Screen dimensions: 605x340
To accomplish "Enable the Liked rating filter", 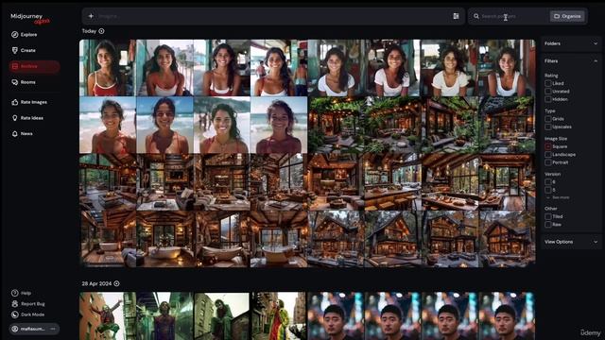I will click(548, 83).
